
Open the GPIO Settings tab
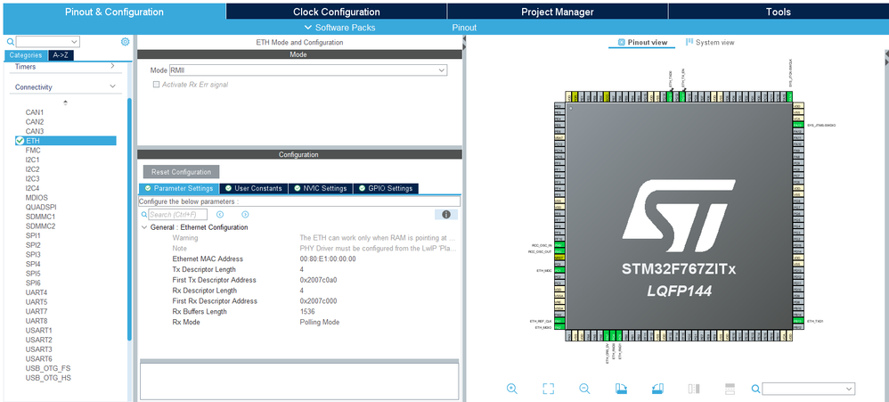386,188
